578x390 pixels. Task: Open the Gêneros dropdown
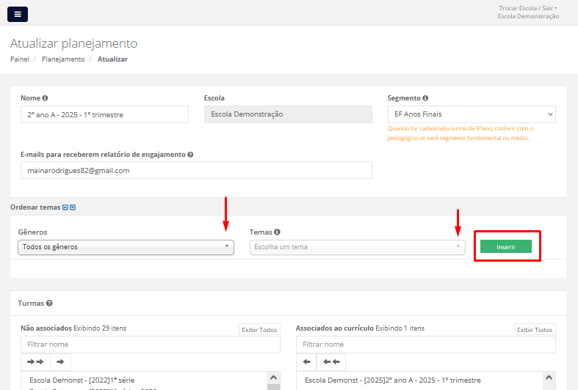(x=126, y=247)
